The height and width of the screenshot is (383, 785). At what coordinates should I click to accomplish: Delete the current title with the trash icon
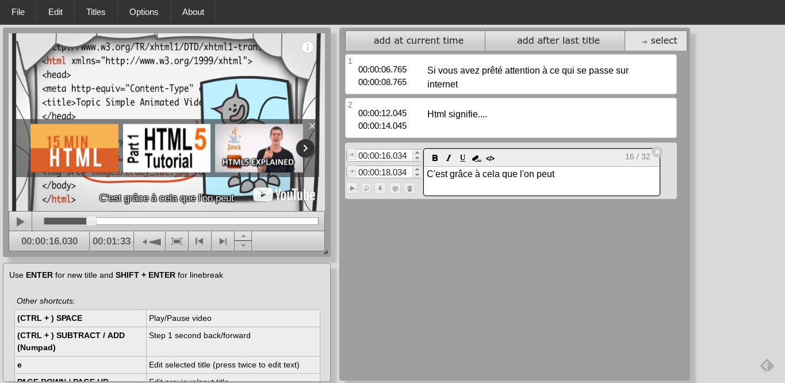pyautogui.click(x=409, y=188)
